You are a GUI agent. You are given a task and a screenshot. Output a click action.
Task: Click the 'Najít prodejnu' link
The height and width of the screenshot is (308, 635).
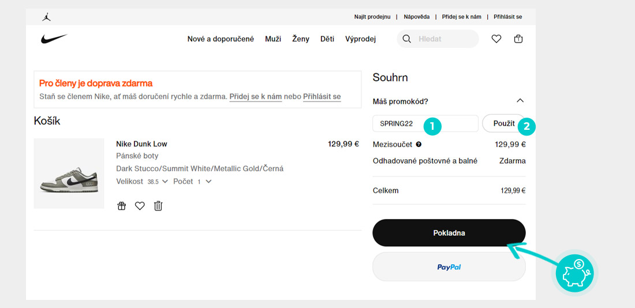[x=372, y=17]
